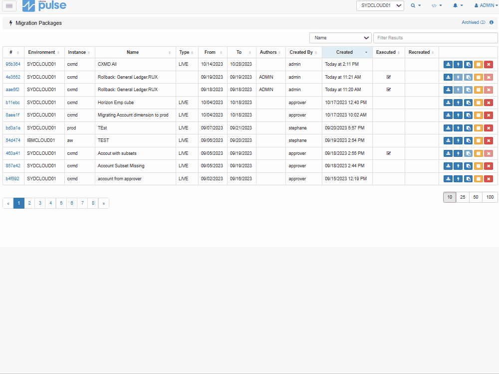This screenshot has height=374, width=499.
Task: Go to pagination page 8
Action: click(93, 203)
